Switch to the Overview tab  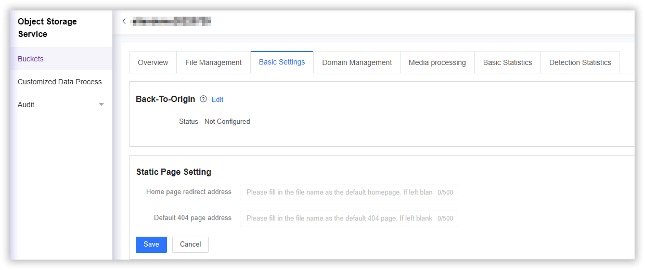pyautogui.click(x=153, y=62)
